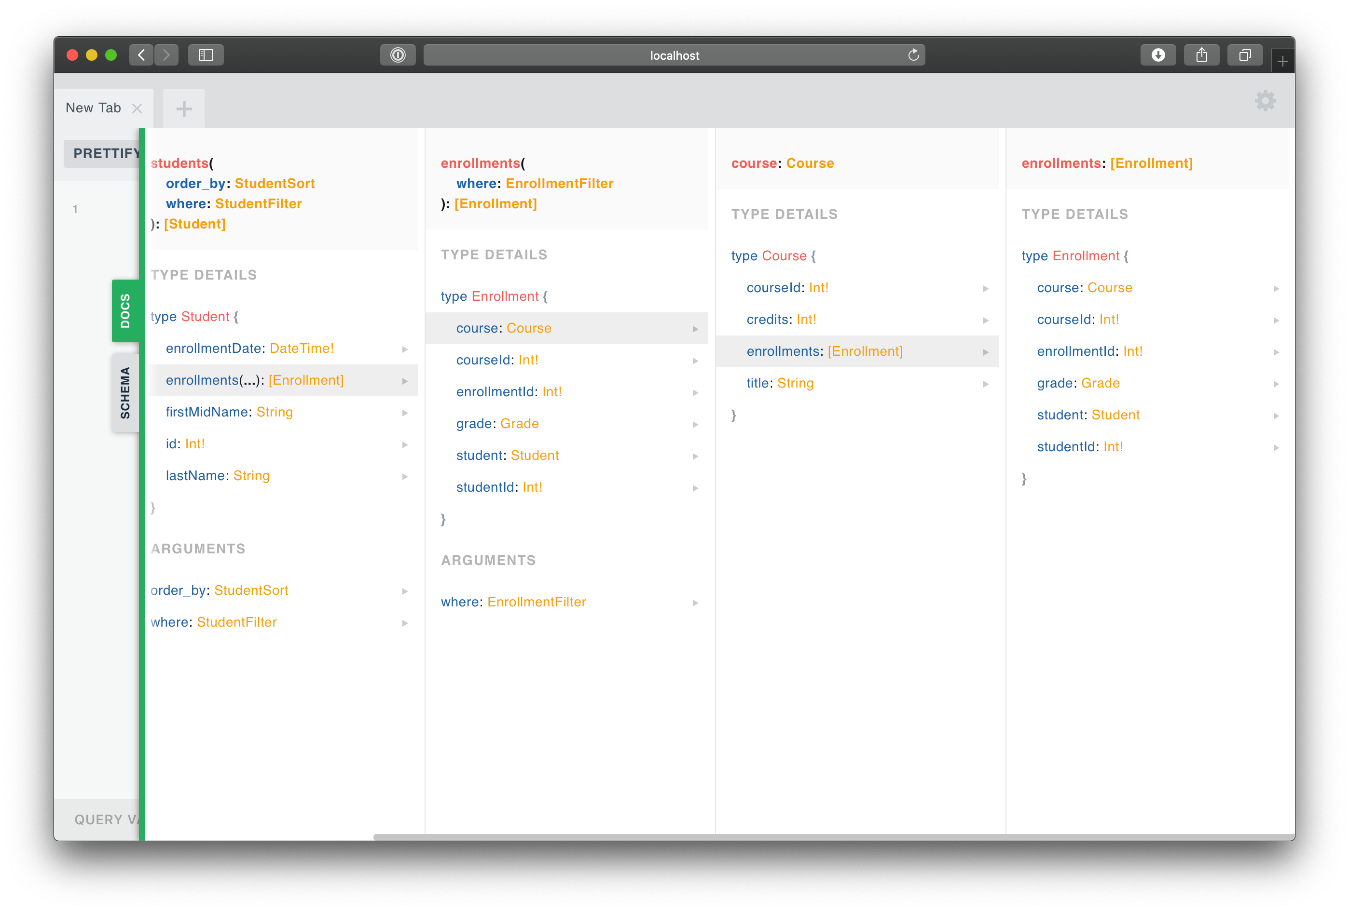Show all tabs overview icon
Image resolution: width=1349 pixels, height=912 pixels.
(x=1244, y=55)
